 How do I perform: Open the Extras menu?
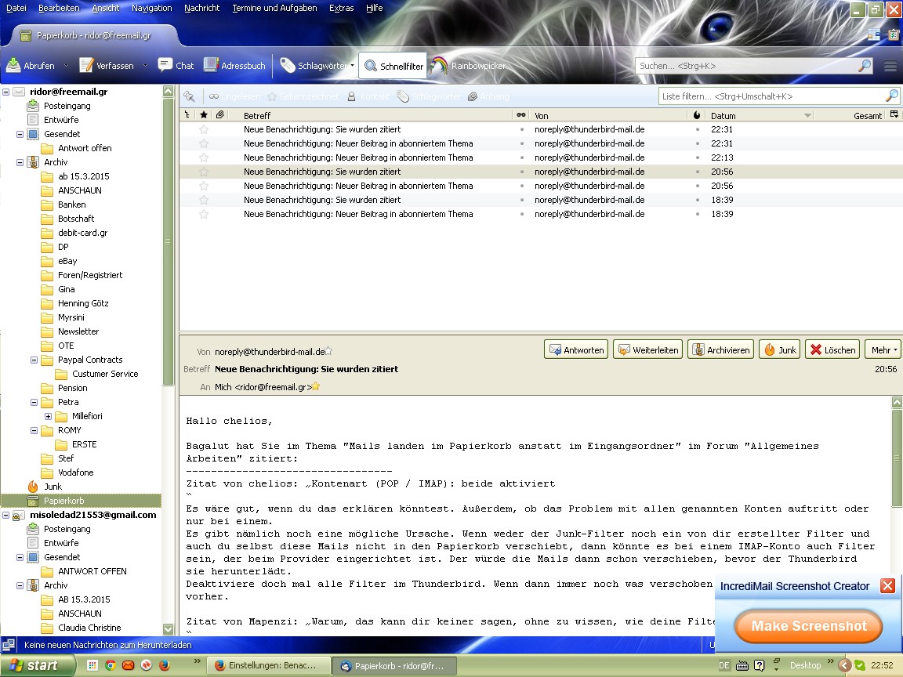pyautogui.click(x=341, y=8)
